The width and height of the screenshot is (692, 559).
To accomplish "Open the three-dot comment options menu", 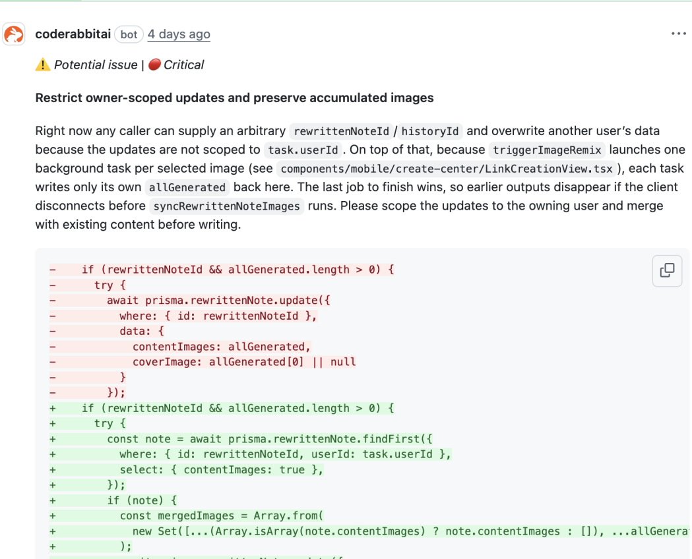I will [678, 34].
